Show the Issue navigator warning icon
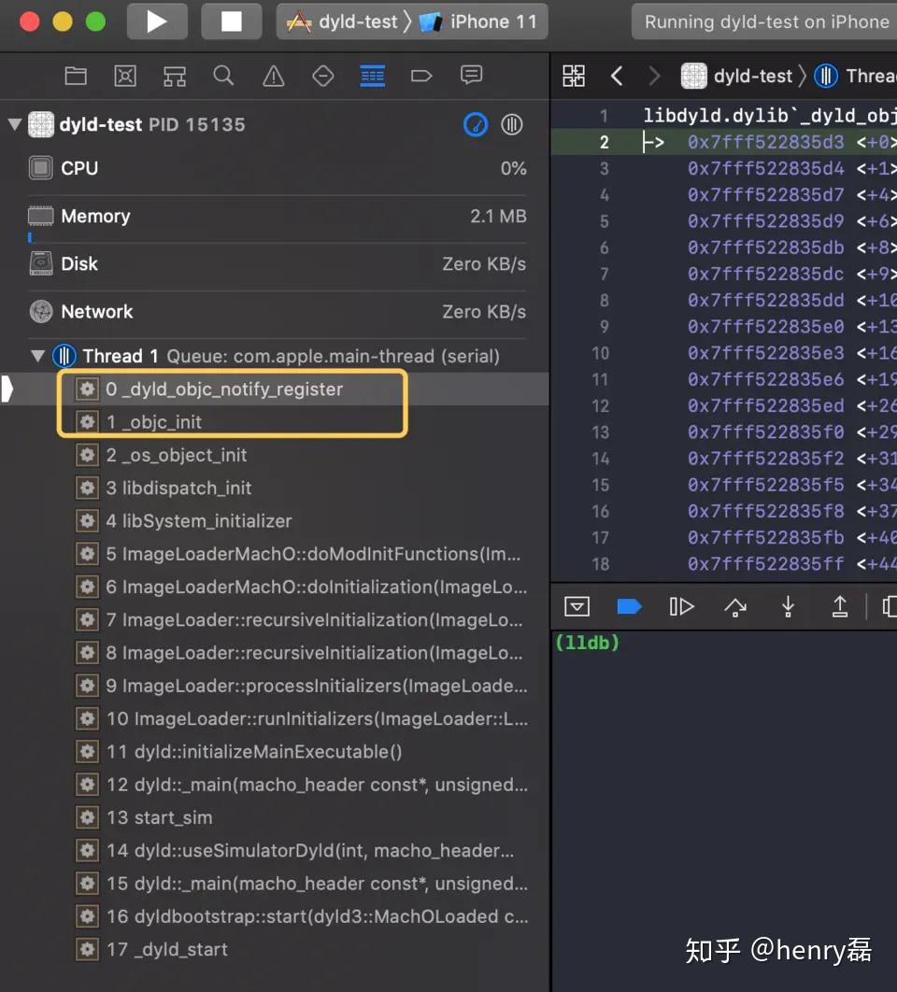The height and width of the screenshot is (992, 897). (273, 76)
